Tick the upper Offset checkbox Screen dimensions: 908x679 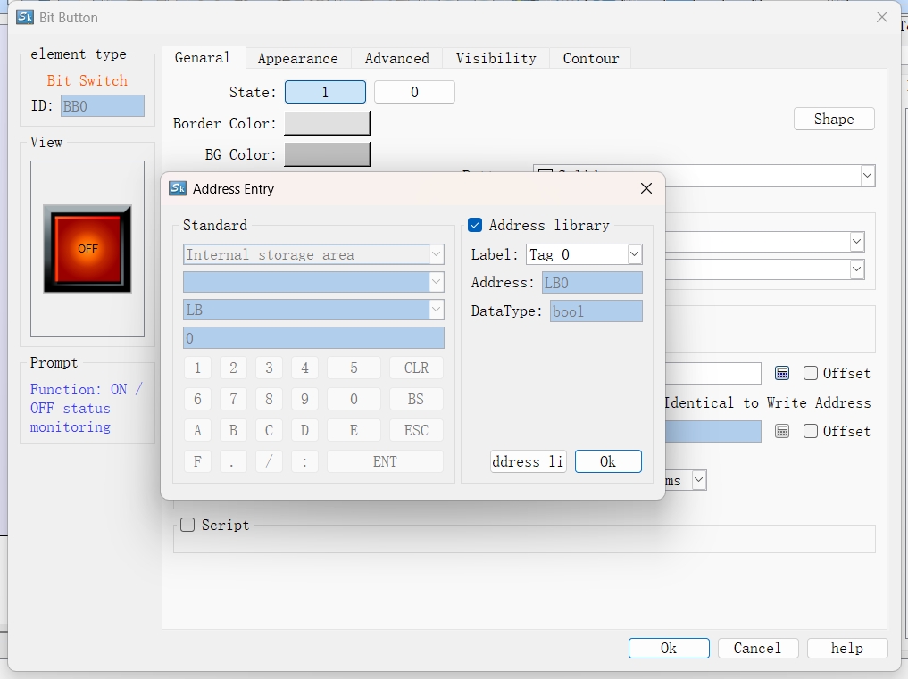811,373
